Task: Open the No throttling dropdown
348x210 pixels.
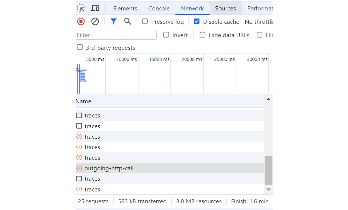Action: pyautogui.click(x=259, y=22)
